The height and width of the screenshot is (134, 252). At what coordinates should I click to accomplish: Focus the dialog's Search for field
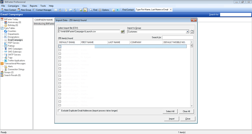click(178, 37)
